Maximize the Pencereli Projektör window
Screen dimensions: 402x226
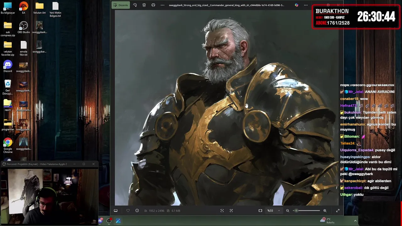click(x=84, y=164)
